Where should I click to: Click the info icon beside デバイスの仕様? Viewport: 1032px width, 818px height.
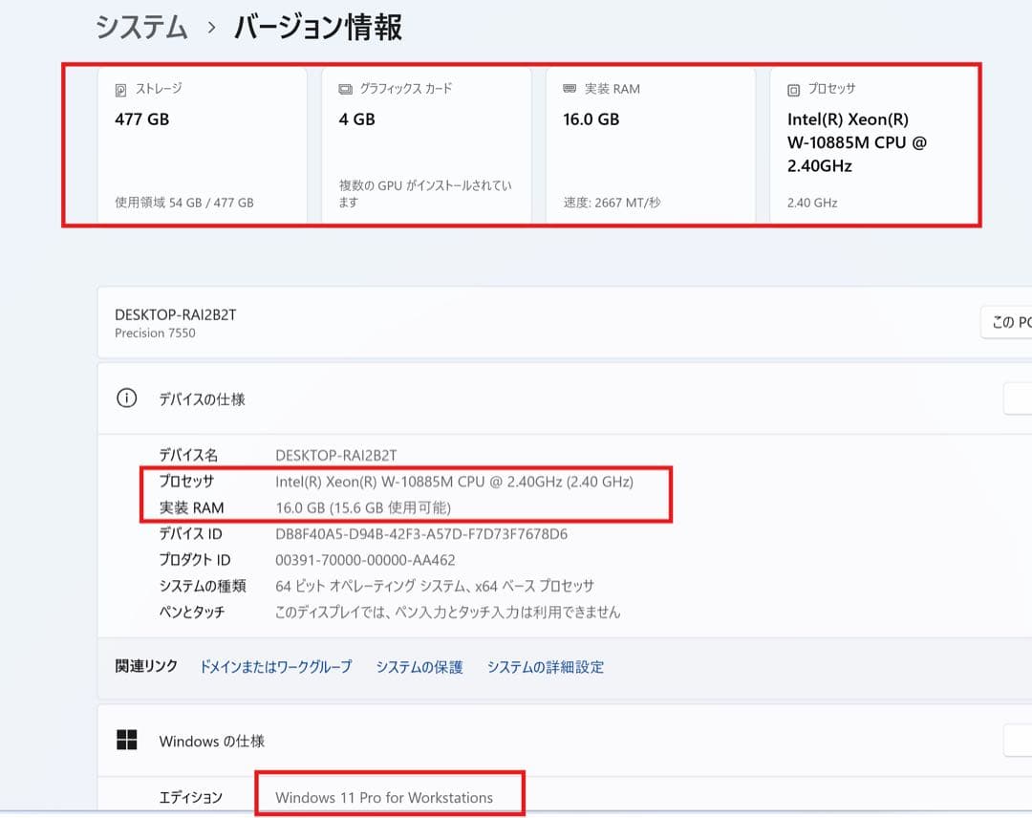coord(125,398)
